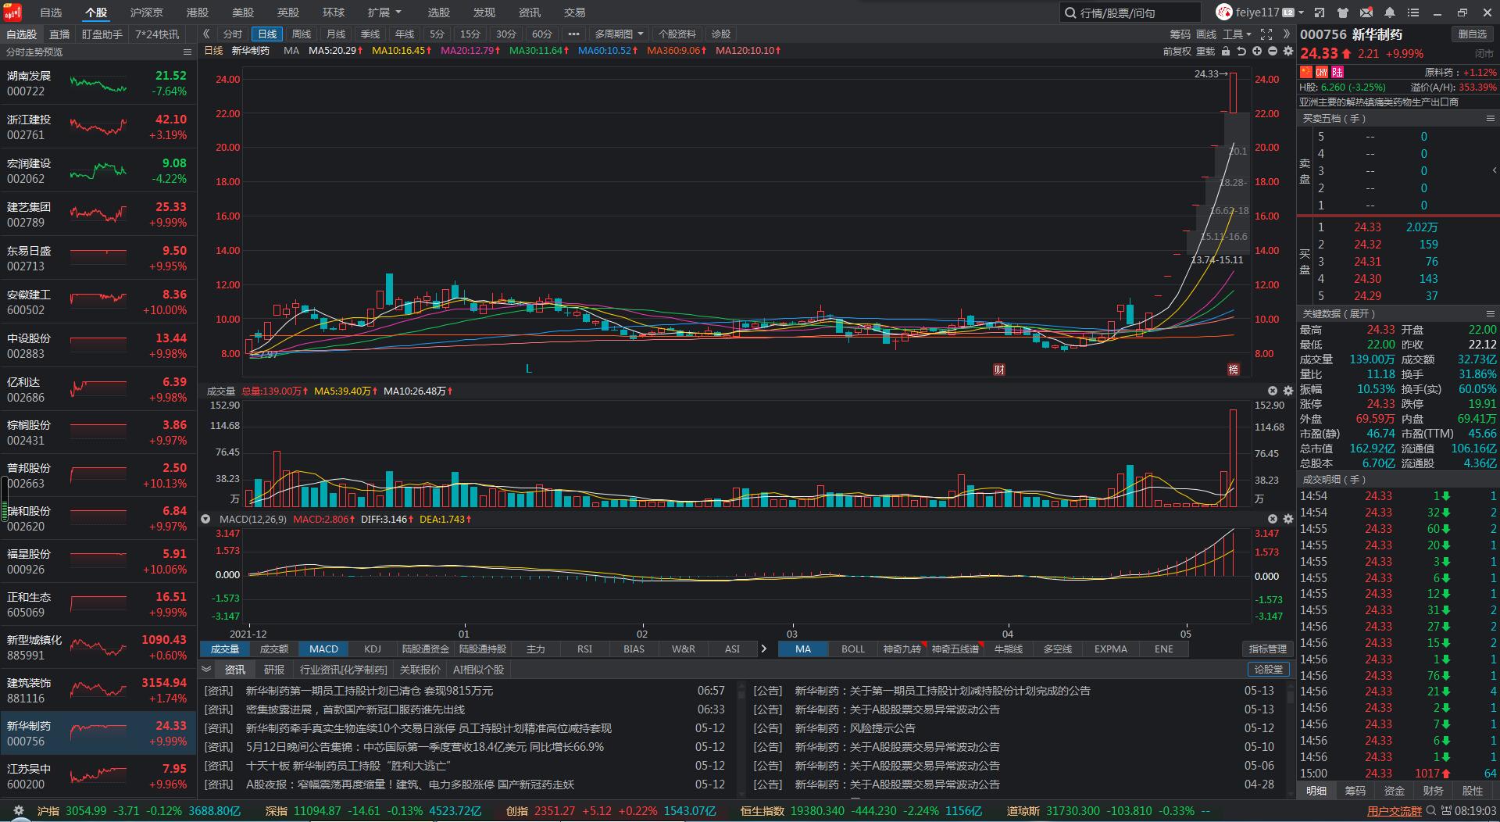Enter fullscreen chart mode icon
This screenshot has width=1500, height=822.
(1266, 34)
